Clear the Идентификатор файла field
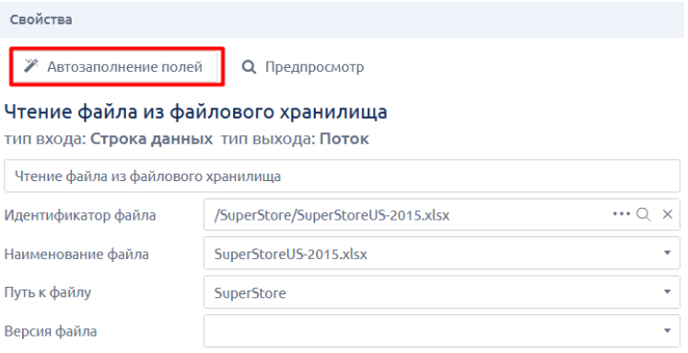Screen dimensions: 688x353 pyautogui.click(x=668, y=214)
